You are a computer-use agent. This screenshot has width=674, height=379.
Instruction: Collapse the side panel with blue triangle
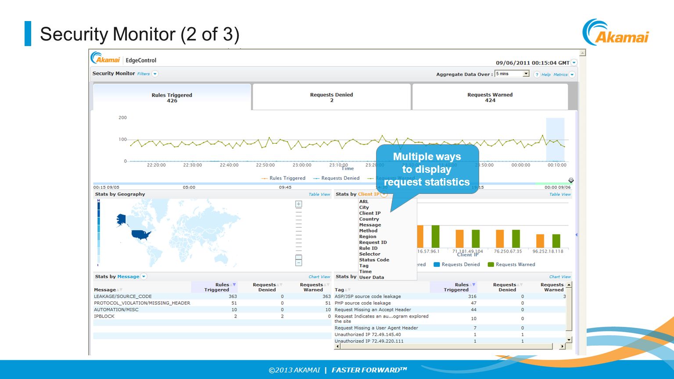pos(576,235)
